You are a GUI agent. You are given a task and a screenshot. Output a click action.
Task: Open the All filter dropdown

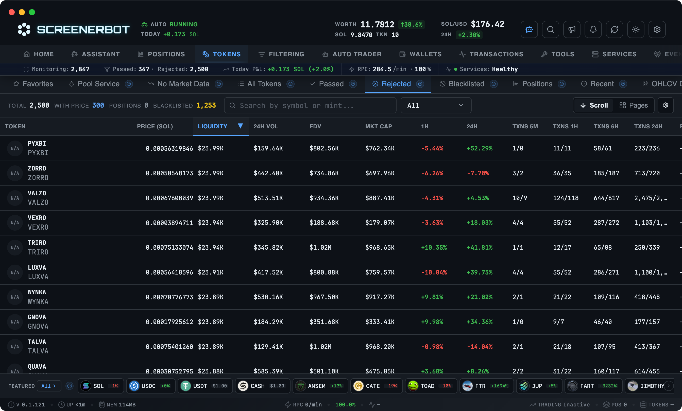(x=436, y=105)
